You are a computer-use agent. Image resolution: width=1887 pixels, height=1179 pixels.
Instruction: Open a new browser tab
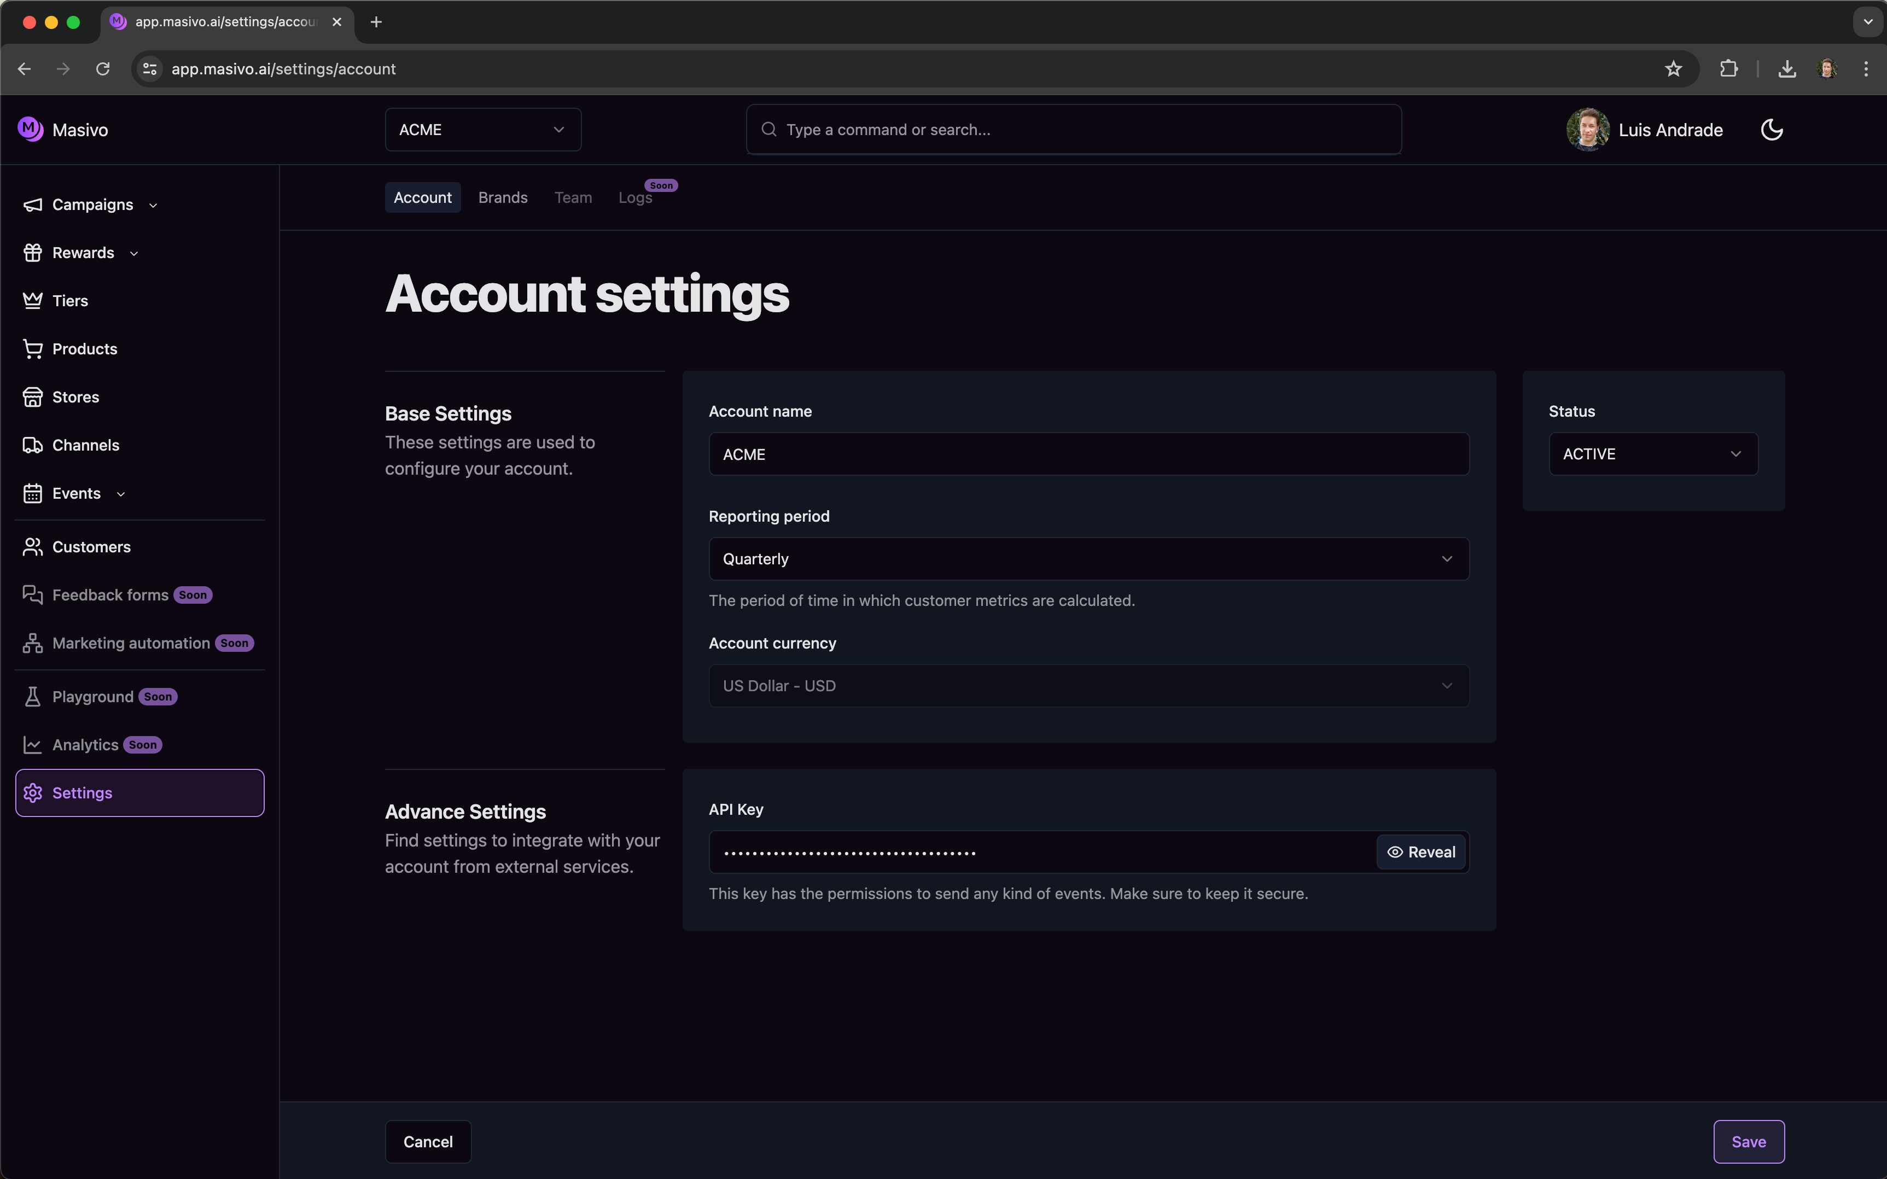pos(377,22)
